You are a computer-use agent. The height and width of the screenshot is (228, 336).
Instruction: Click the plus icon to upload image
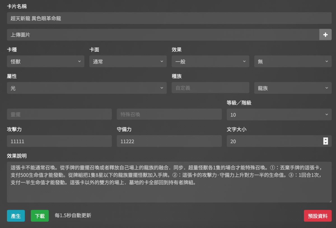[325, 35]
